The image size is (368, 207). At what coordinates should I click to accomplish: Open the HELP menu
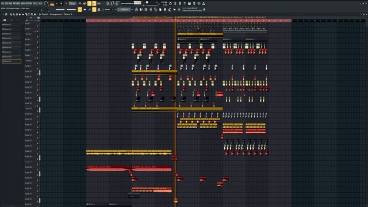click(x=40, y=3)
